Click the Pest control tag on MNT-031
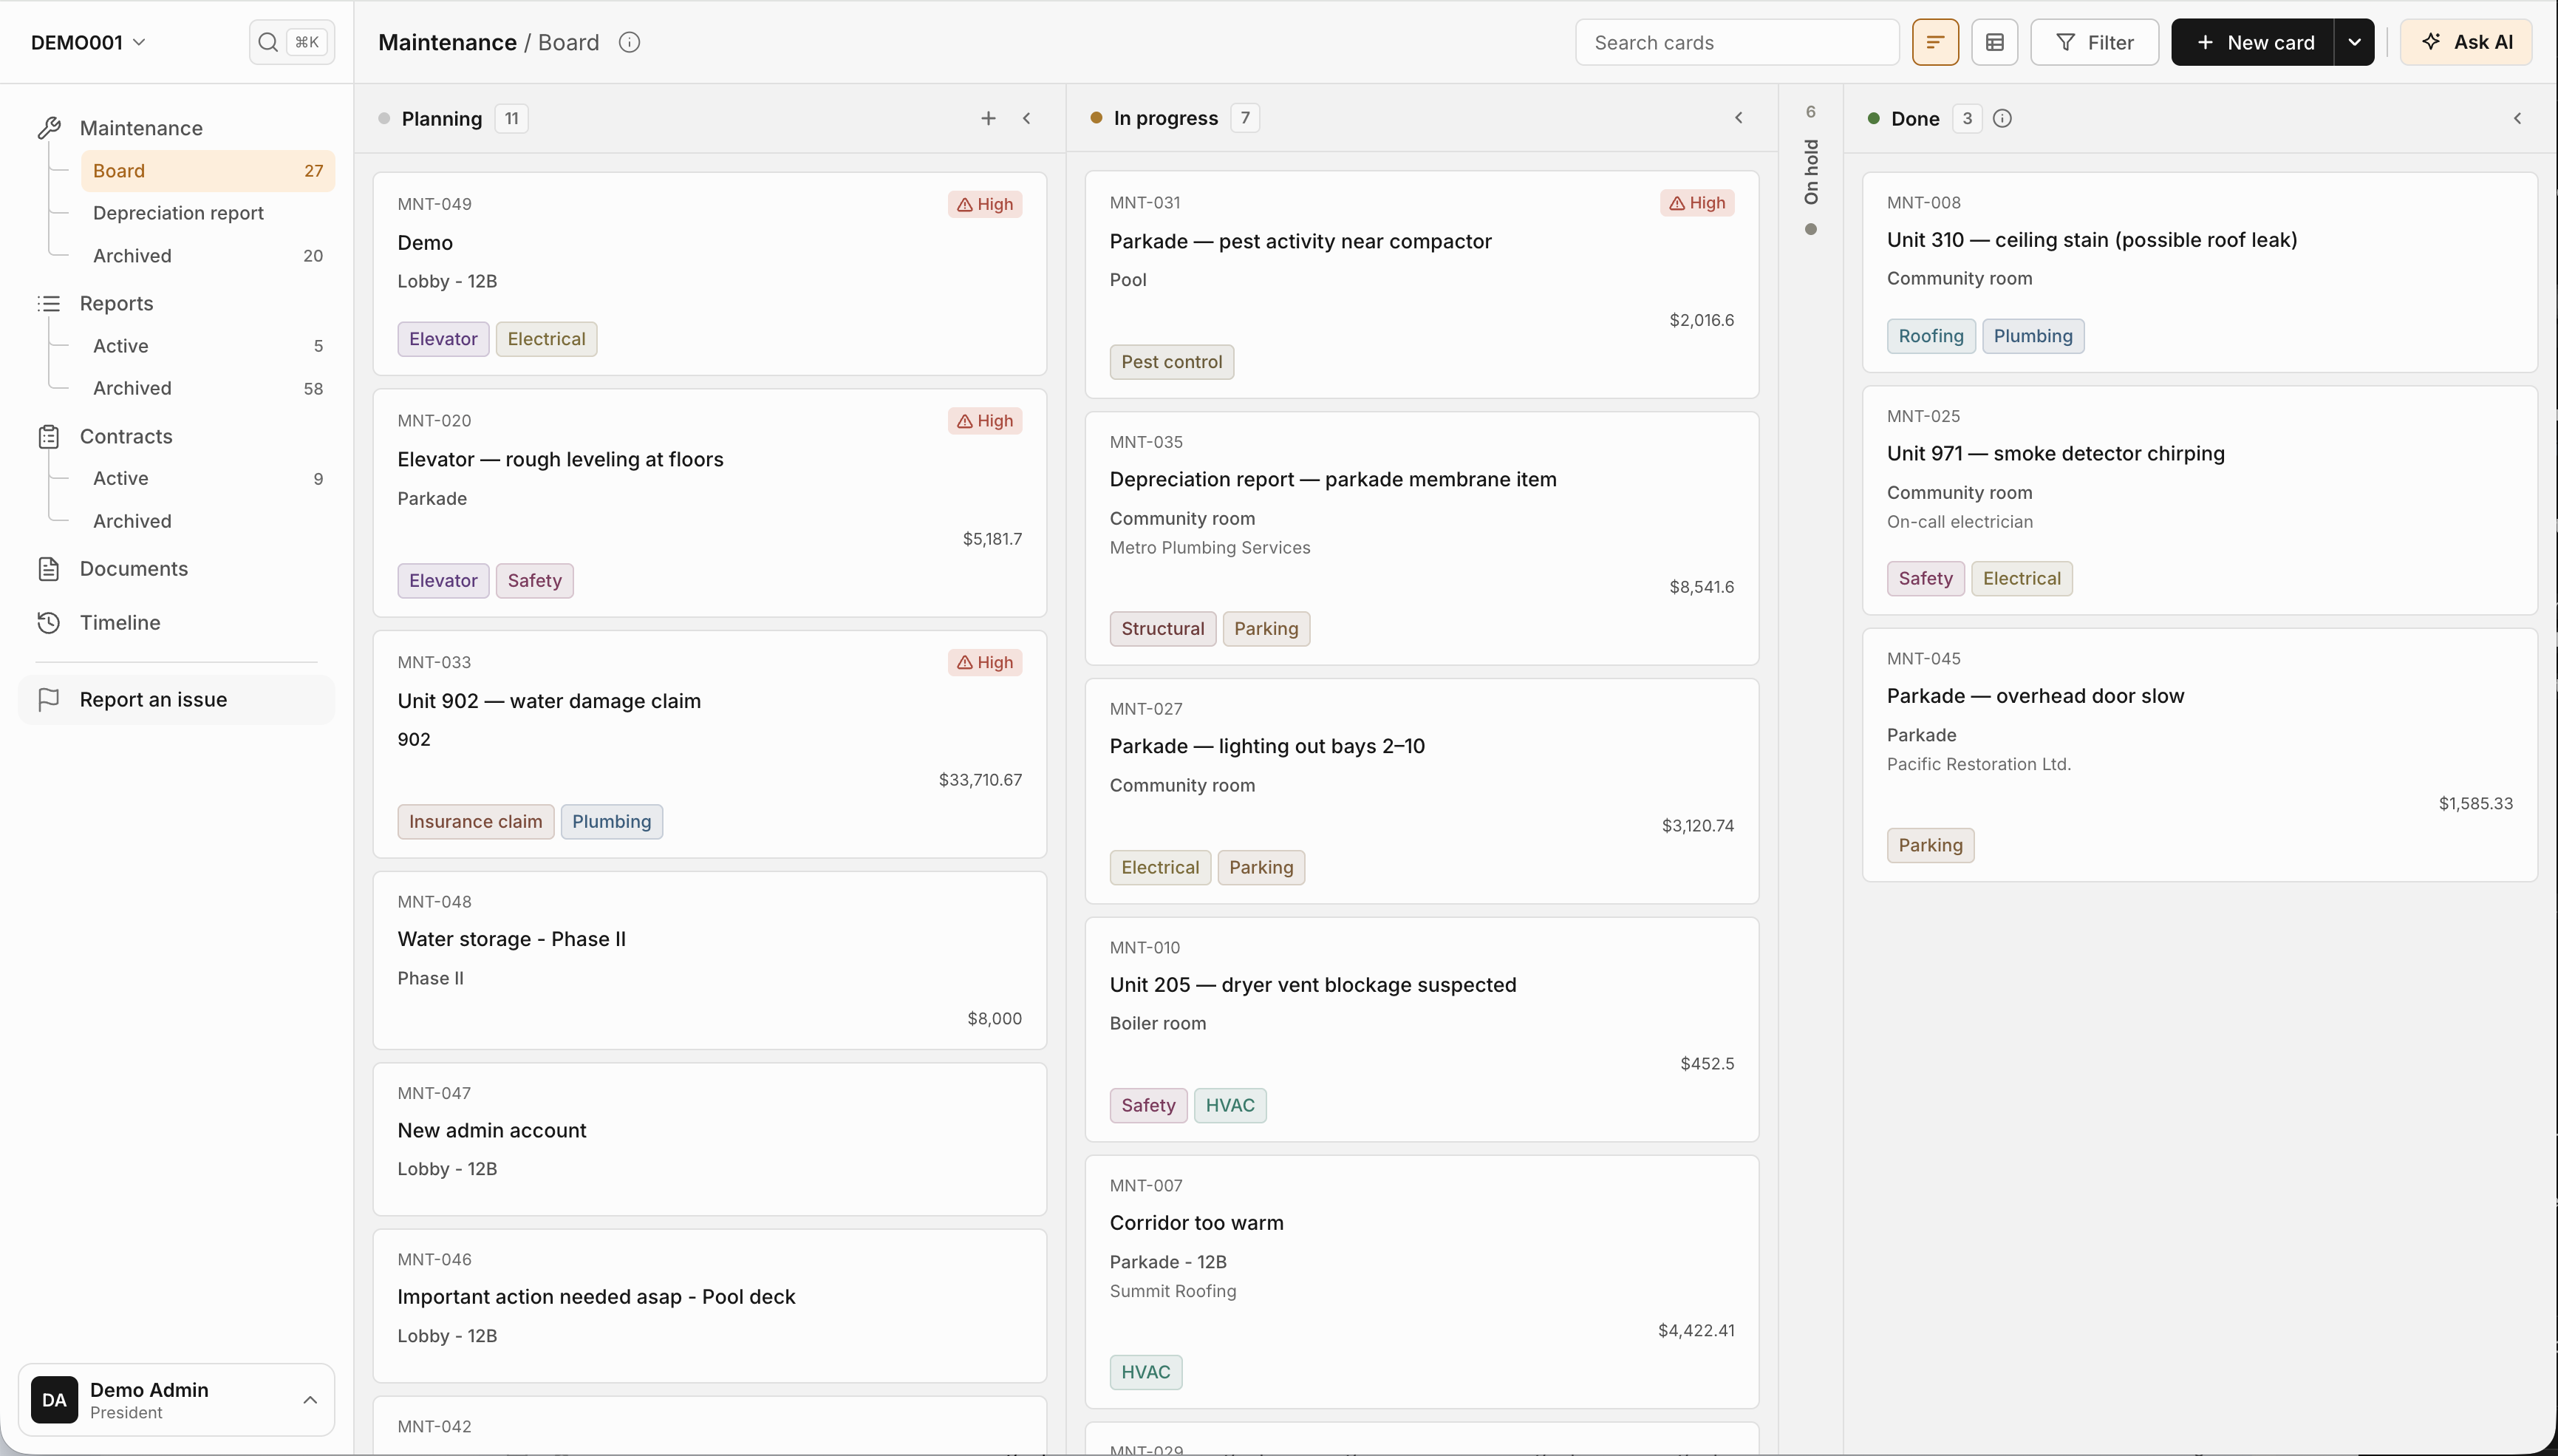This screenshot has width=2558, height=1456. coord(1170,362)
